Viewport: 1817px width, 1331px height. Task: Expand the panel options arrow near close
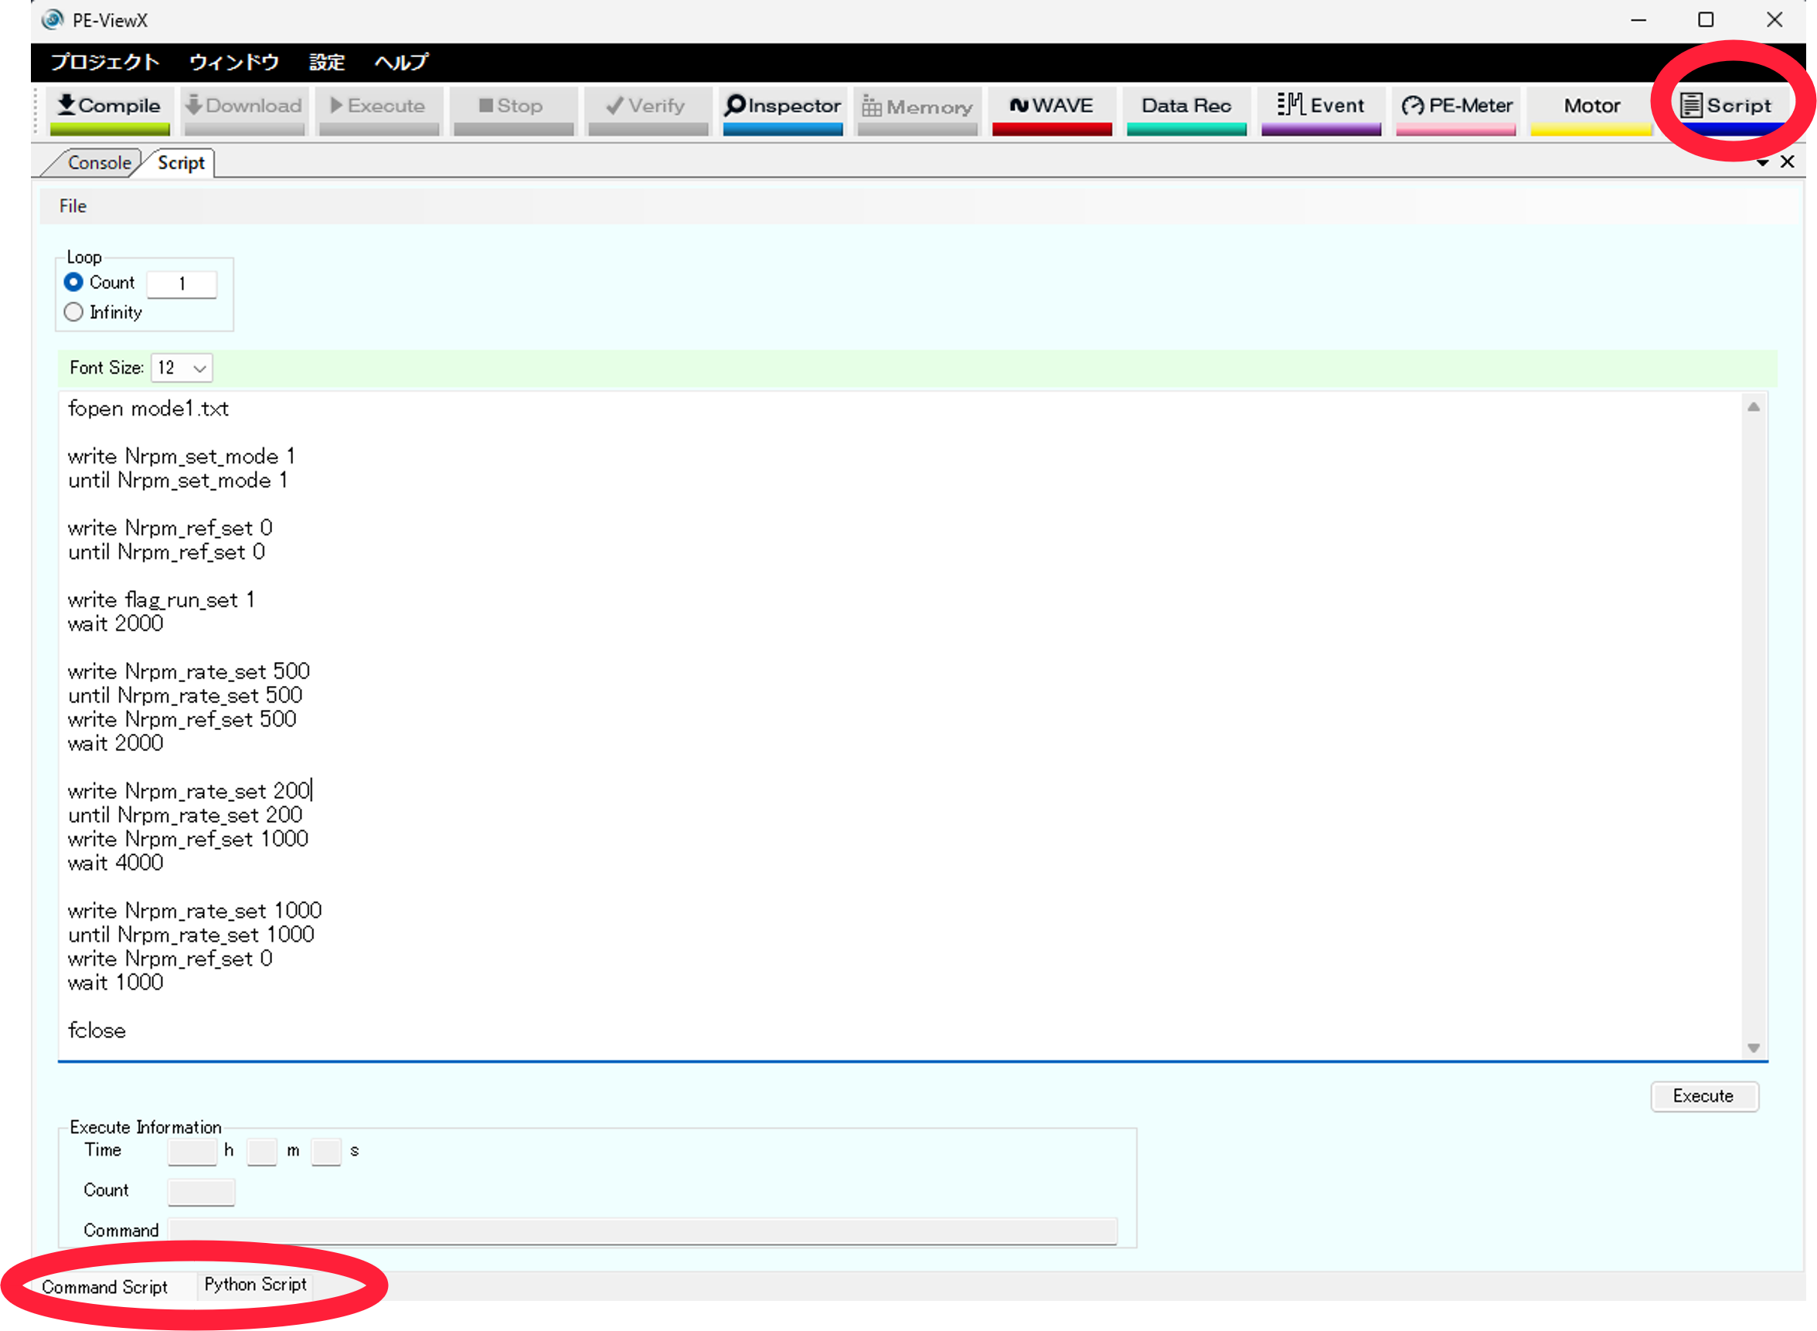(1762, 163)
